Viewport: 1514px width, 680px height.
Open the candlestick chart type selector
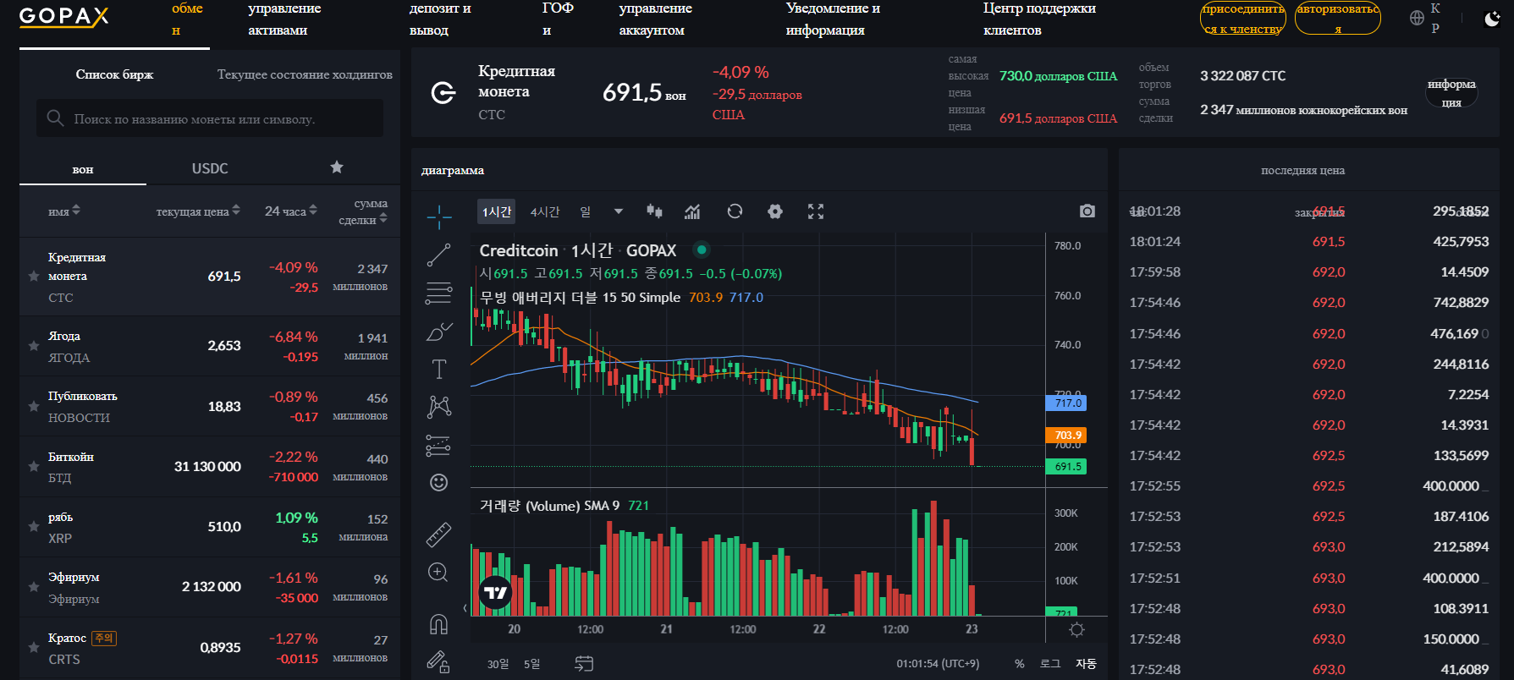pyautogui.click(x=654, y=211)
